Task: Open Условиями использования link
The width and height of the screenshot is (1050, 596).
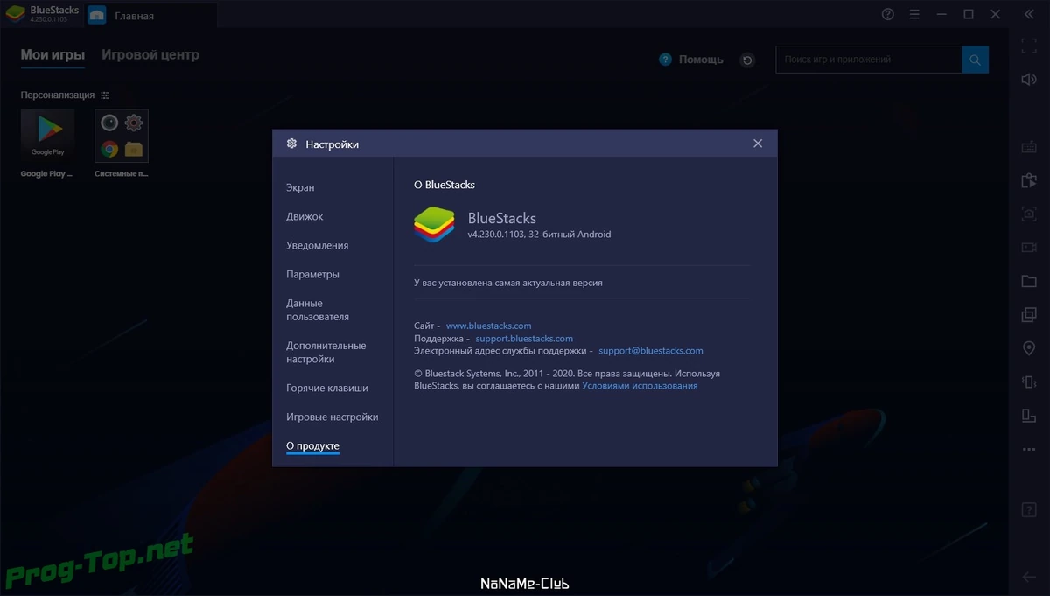Action: (x=640, y=385)
